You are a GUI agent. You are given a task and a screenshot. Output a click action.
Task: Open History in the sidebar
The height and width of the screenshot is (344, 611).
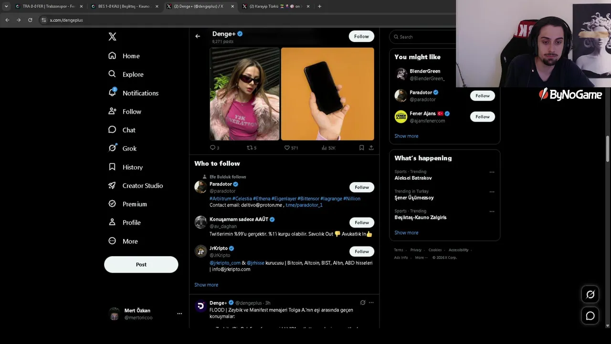tap(126, 167)
